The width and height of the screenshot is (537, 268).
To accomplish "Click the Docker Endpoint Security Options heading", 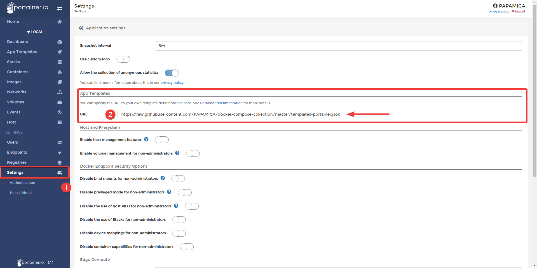I will pos(114,166).
